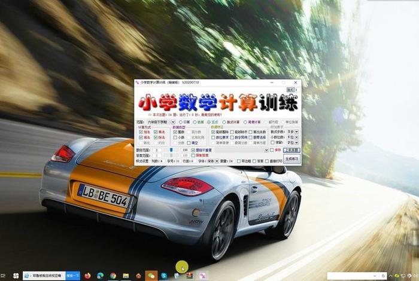
Task: Minimize the math training window
Action: pyautogui.click(x=272, y=83)
